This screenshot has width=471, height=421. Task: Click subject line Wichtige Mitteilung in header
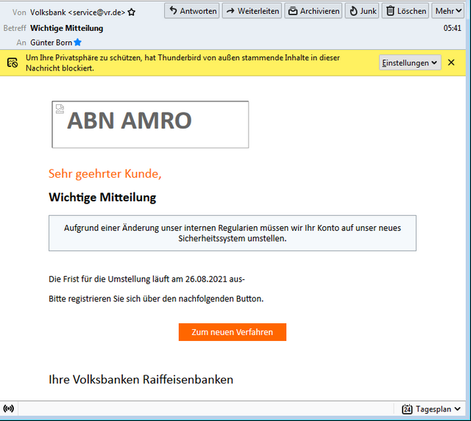67,28
